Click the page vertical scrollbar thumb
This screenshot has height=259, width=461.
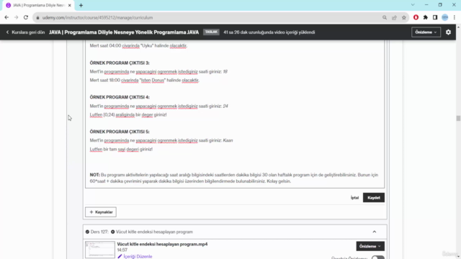click(x=458, y=118)
